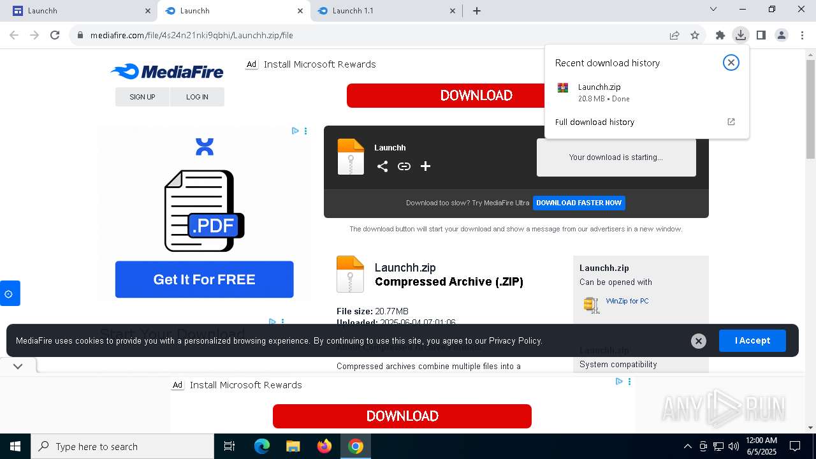
Task: Click the share icon under Launchh
Action: tap(382, 166)
